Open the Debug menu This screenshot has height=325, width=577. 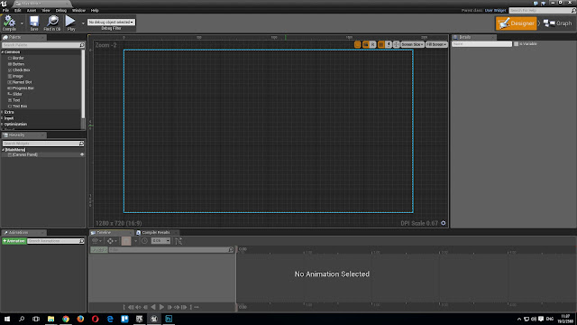pyautogui.click(x=61, y=10)
